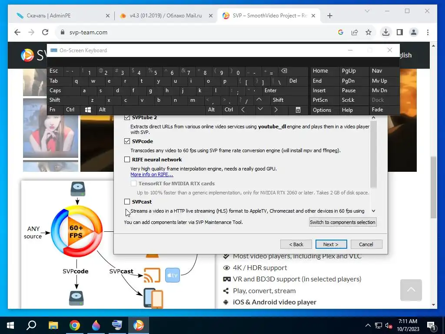Click the spacebar on On-Screen Keyboard
Image resolution: width=445 pixels, height=334 pixels.
coord(159,110)
